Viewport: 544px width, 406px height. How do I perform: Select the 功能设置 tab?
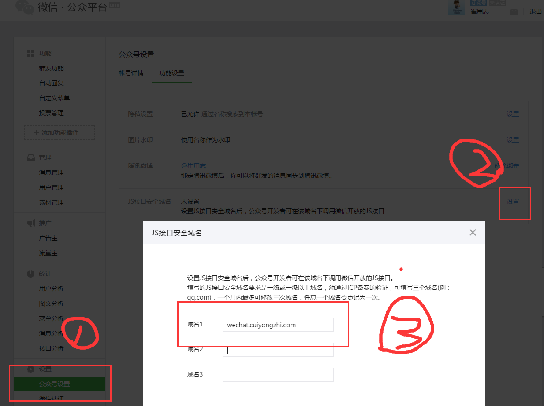171,73
